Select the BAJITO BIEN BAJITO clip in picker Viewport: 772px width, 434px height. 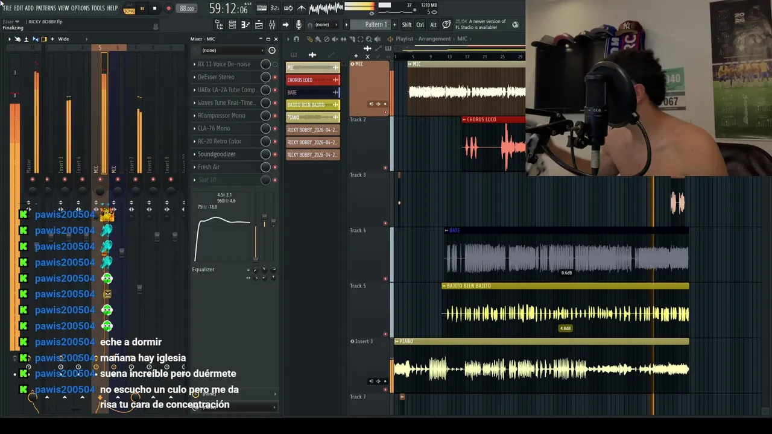(312, 105)
